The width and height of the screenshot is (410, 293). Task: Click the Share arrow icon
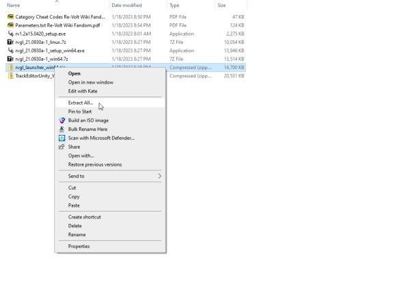point(61,147)
